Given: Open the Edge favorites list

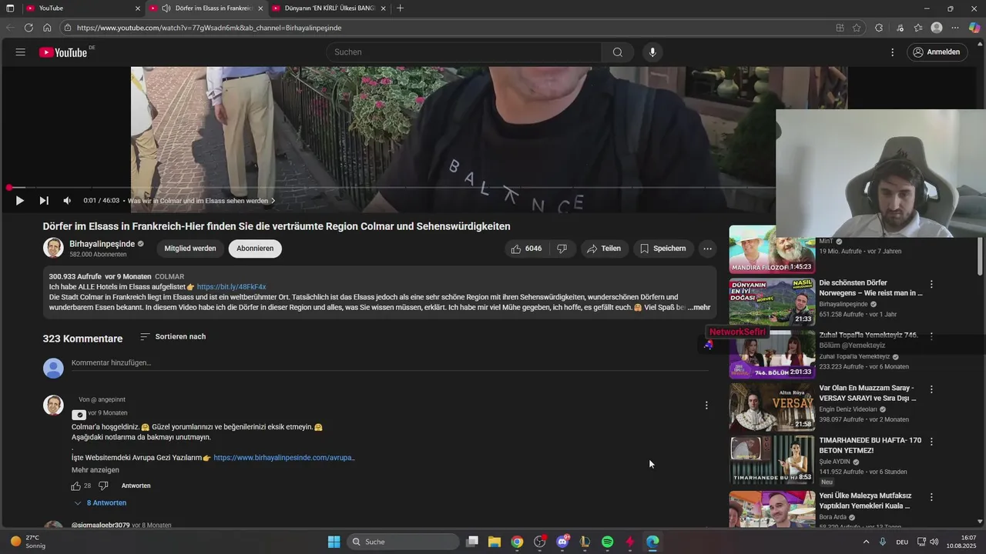Looking at the screenshot, I should pos(918,28).
